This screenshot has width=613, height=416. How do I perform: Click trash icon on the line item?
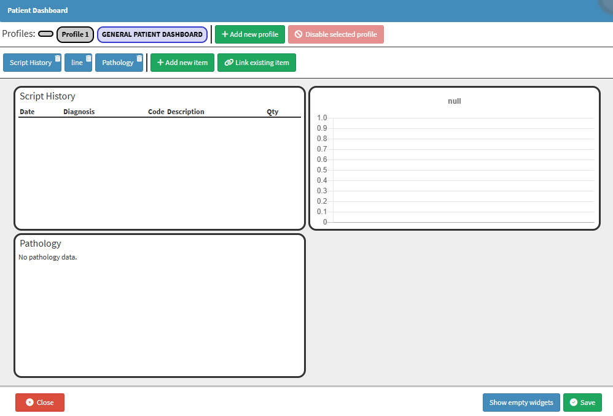click(88, 58)
